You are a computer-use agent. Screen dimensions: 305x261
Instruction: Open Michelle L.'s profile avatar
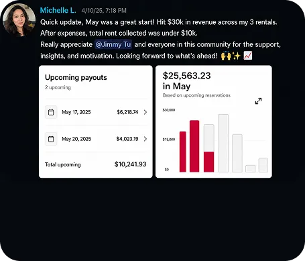click(19, 20)
